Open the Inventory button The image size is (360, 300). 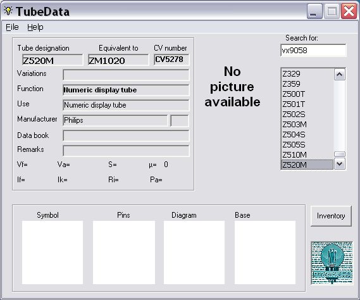point(331,216)
